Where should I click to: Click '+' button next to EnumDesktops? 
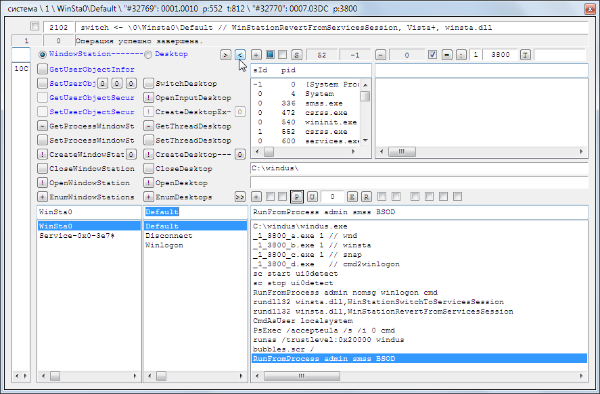coord(148,197)
